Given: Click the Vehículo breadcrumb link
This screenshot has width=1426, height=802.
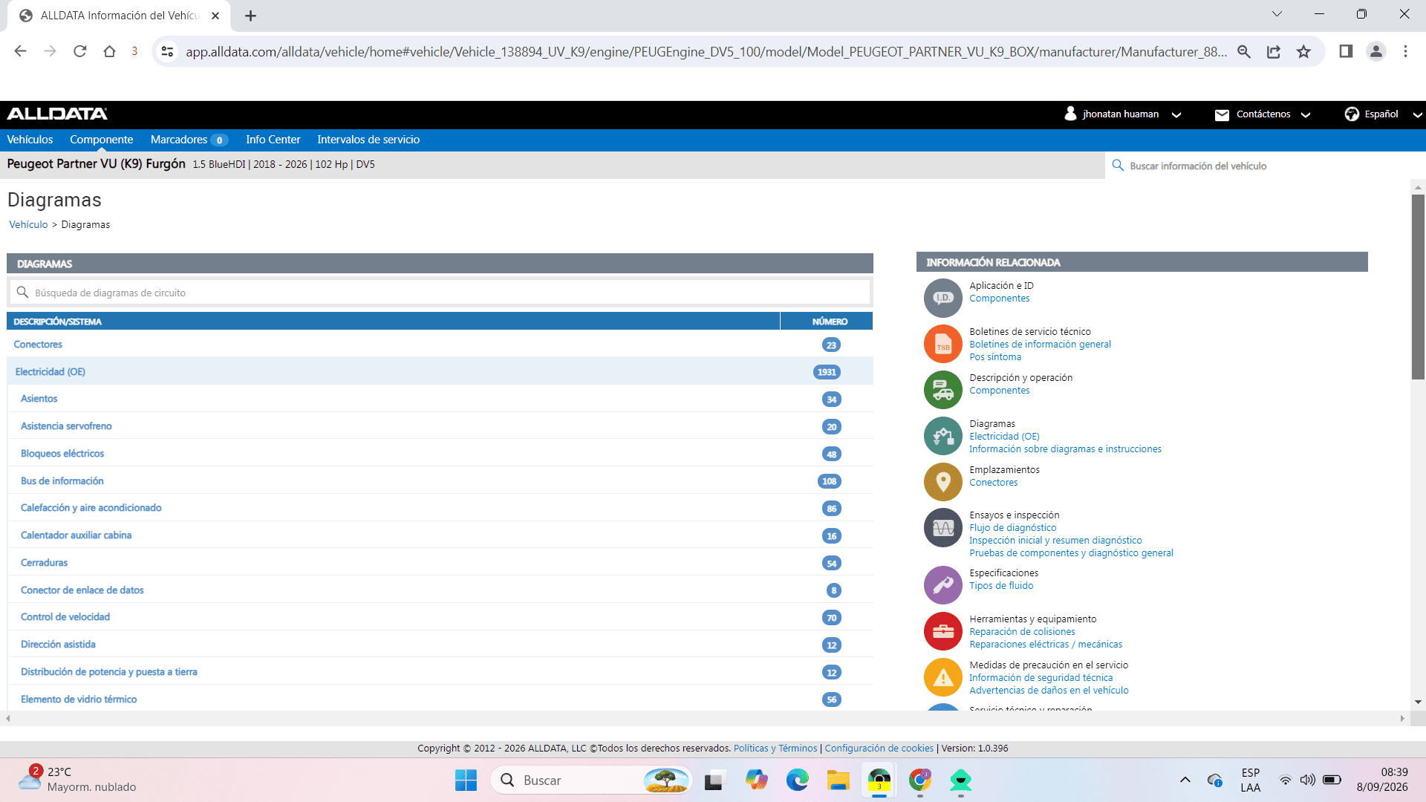Looking at the screenshot, I should point(28,224).
